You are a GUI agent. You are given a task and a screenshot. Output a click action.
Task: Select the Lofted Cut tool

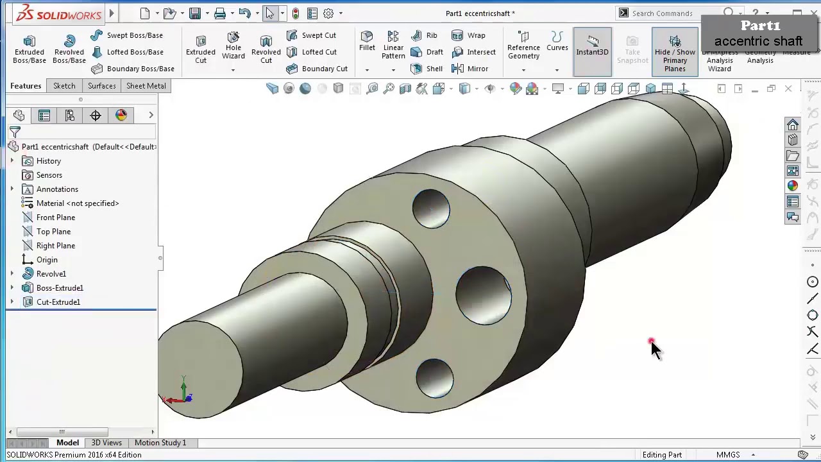click(x=312, y=52)
